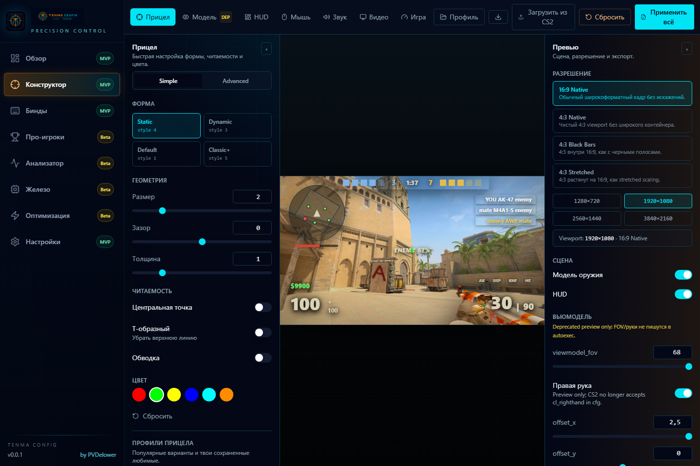700x466 pixels.
Task: Select the 4:3 Native resolution option
Action: [622, 121]
